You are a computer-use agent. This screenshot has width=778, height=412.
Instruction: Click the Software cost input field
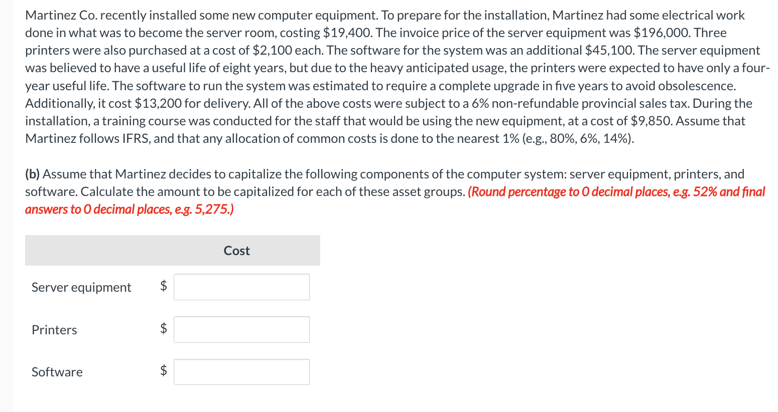coord(241,371)
